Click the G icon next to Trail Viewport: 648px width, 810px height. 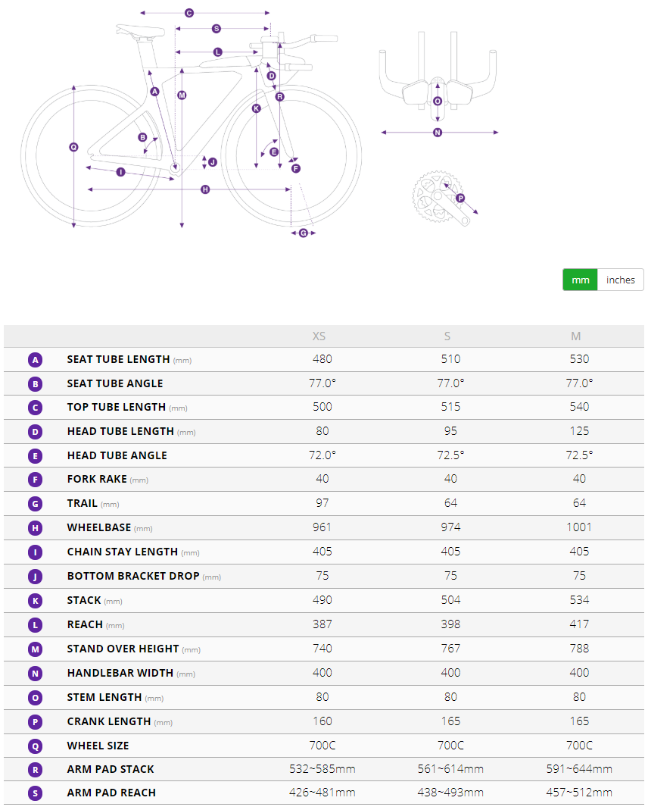pyautogui.click(x=36, y=504)
